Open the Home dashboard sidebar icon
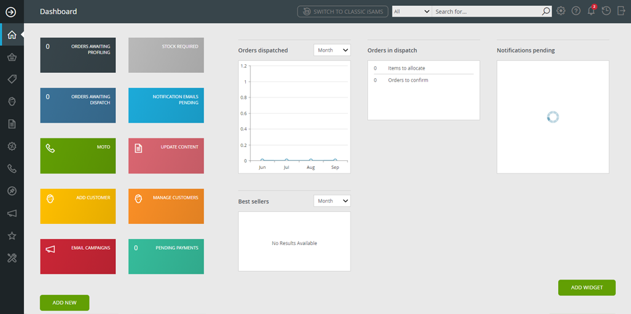 click(x=11, y=34)
